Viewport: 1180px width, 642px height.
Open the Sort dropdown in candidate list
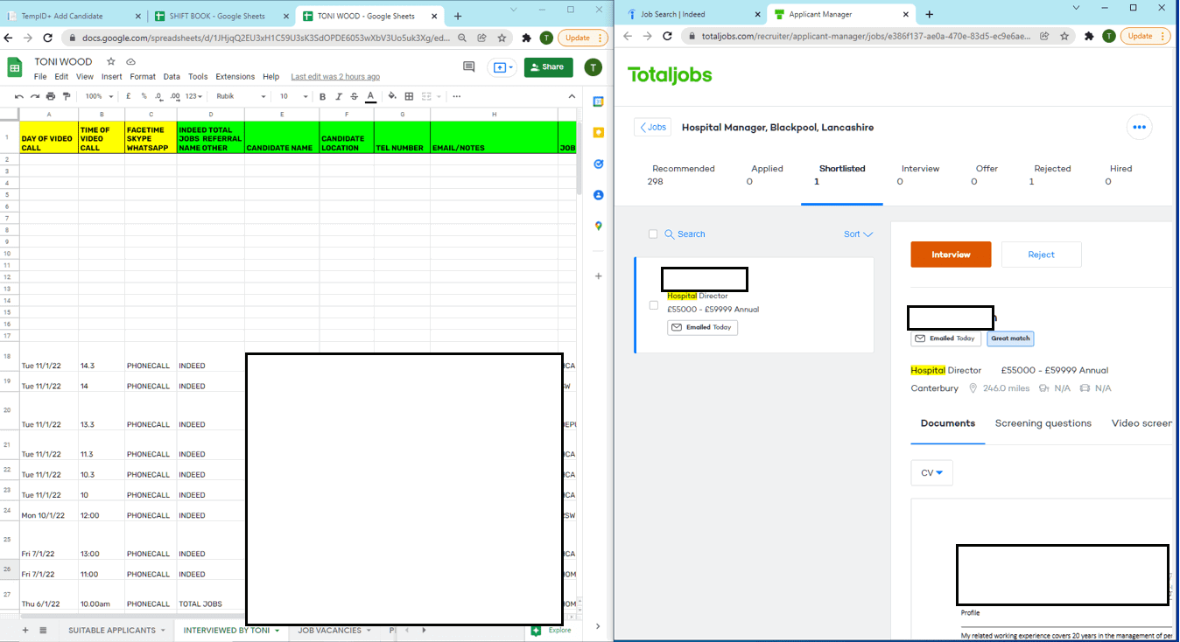pyautogui.click(x=858, y=234)
